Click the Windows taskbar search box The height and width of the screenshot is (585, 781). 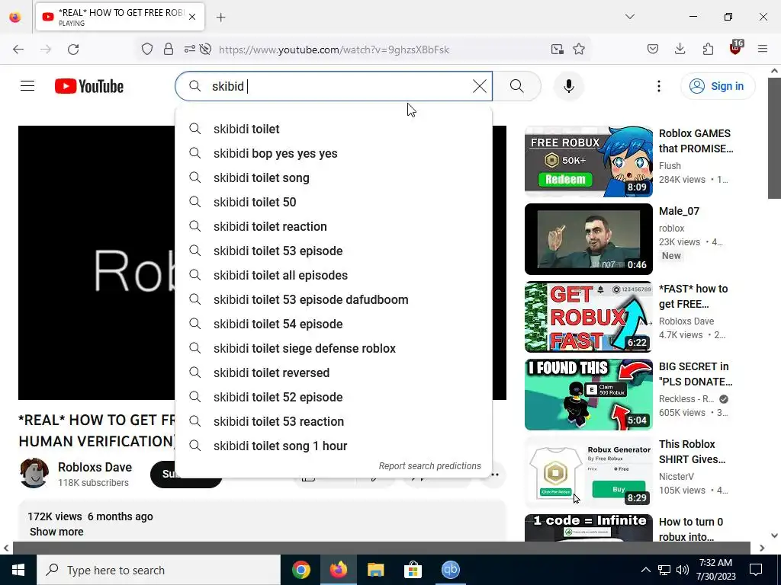tap(159, 570)
